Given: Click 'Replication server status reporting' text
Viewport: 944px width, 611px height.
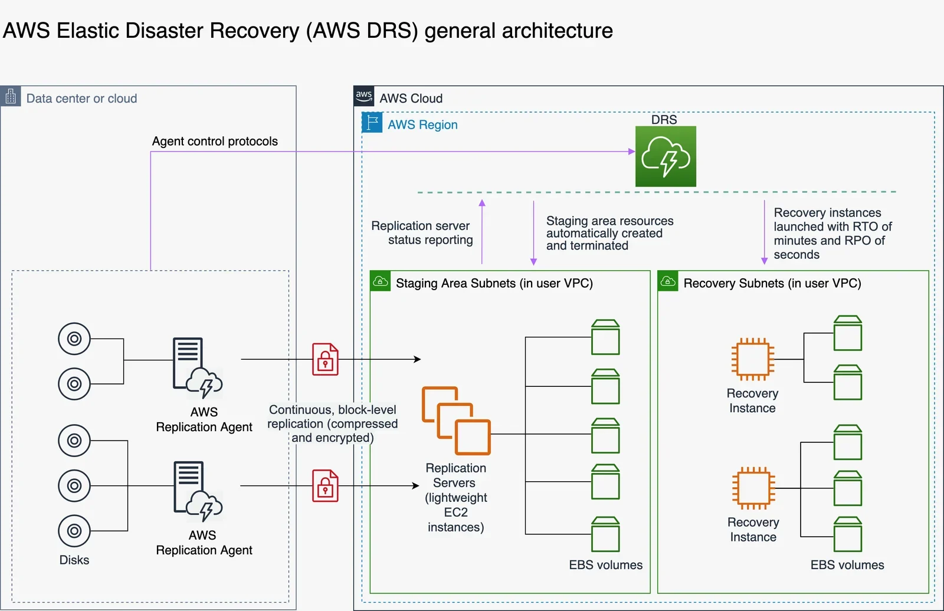Looking at the screenshot, I should pos(422,233).
